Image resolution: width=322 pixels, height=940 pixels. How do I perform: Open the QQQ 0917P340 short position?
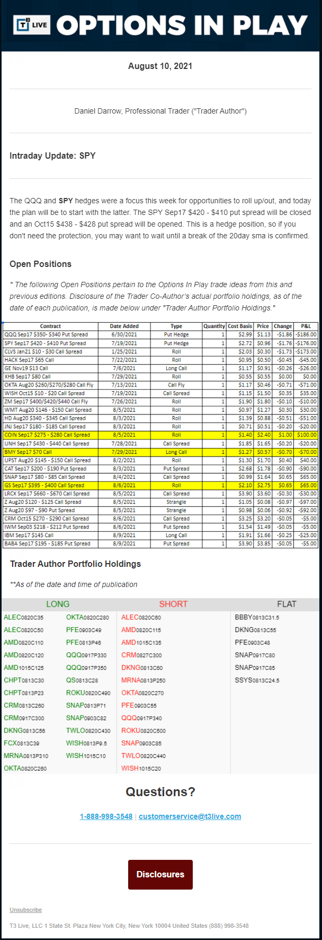pos(141,718)
